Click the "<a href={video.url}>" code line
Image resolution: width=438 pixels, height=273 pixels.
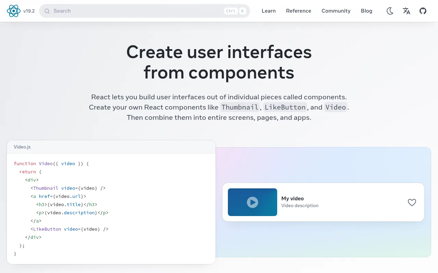(x=58, y=196)
